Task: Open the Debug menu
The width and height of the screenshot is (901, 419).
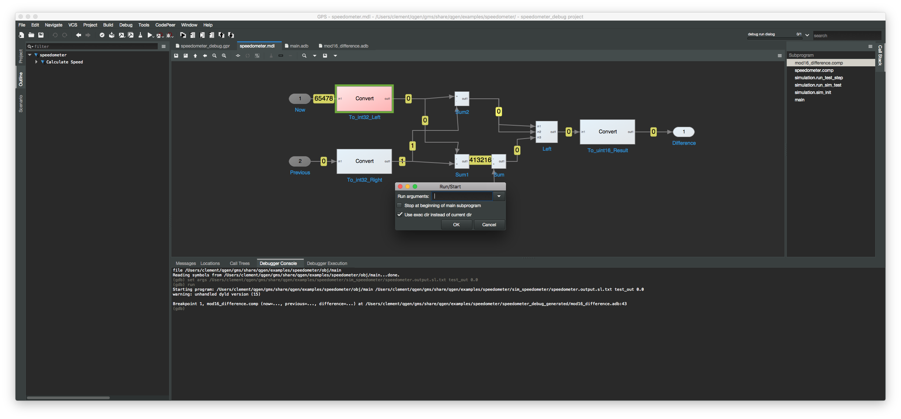Action: (126, 25)
